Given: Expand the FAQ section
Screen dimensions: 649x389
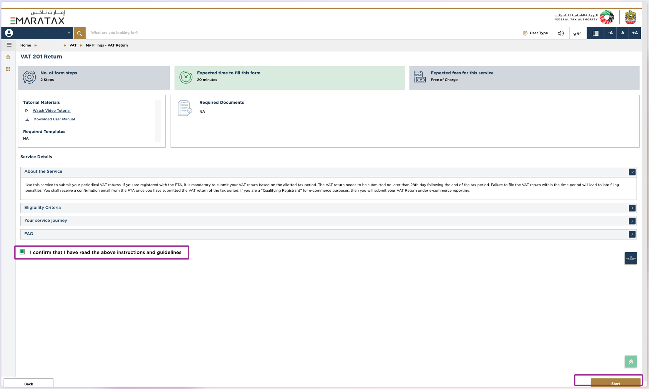Looking at the screenshot, I should click(x=632, y=234).
